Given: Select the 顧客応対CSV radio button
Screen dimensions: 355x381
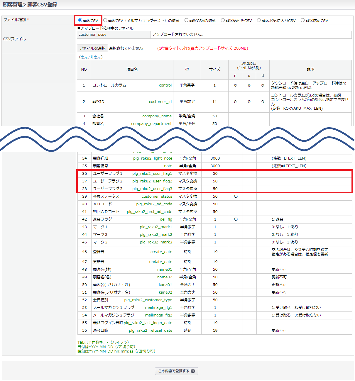Looking at the screenshot, I should (x=302, y=20).
